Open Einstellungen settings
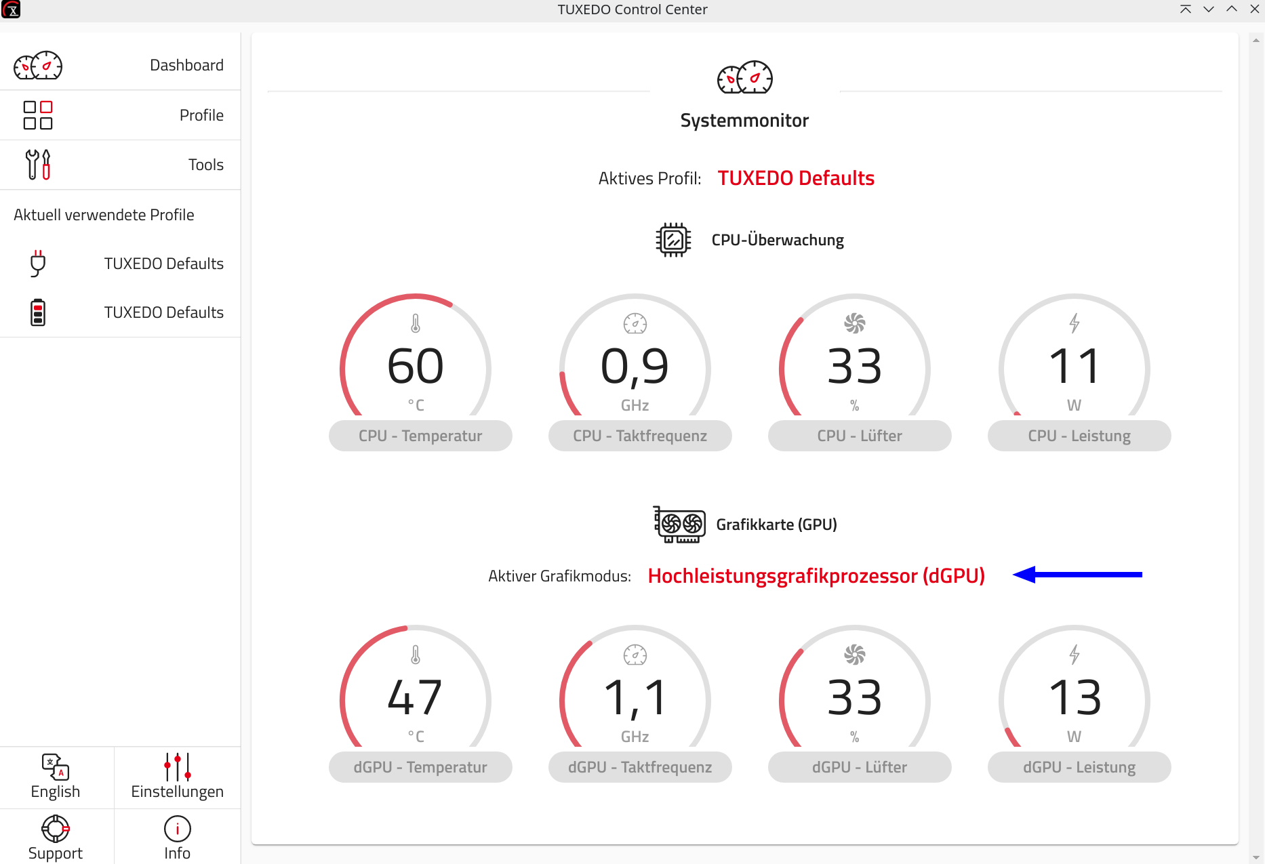 (177, 777)
